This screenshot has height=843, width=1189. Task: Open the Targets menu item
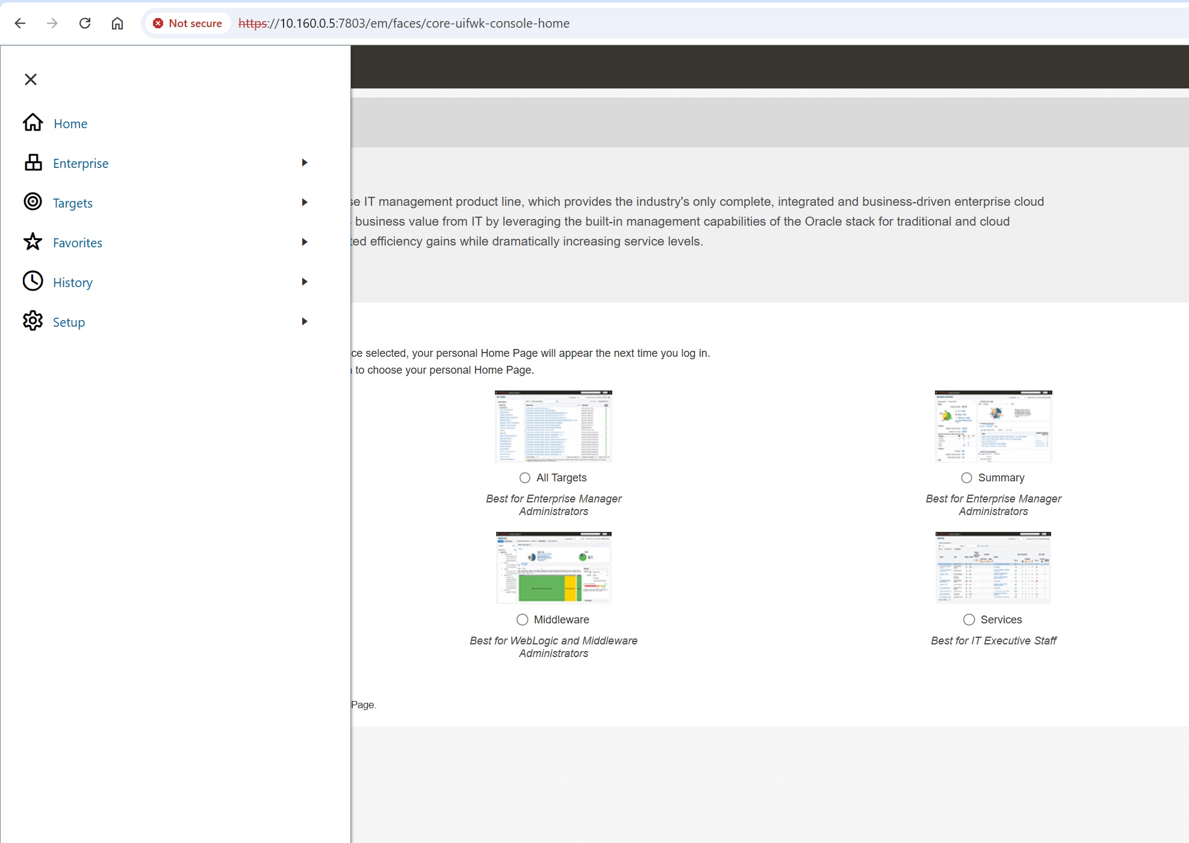click(73, 203)
